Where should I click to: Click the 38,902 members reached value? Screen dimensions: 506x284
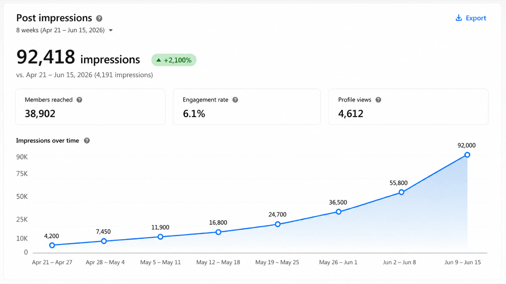click(40, 114)
